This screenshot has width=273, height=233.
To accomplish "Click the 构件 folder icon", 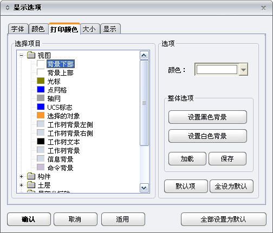I will pyautogui.click(x=31, y=176).
